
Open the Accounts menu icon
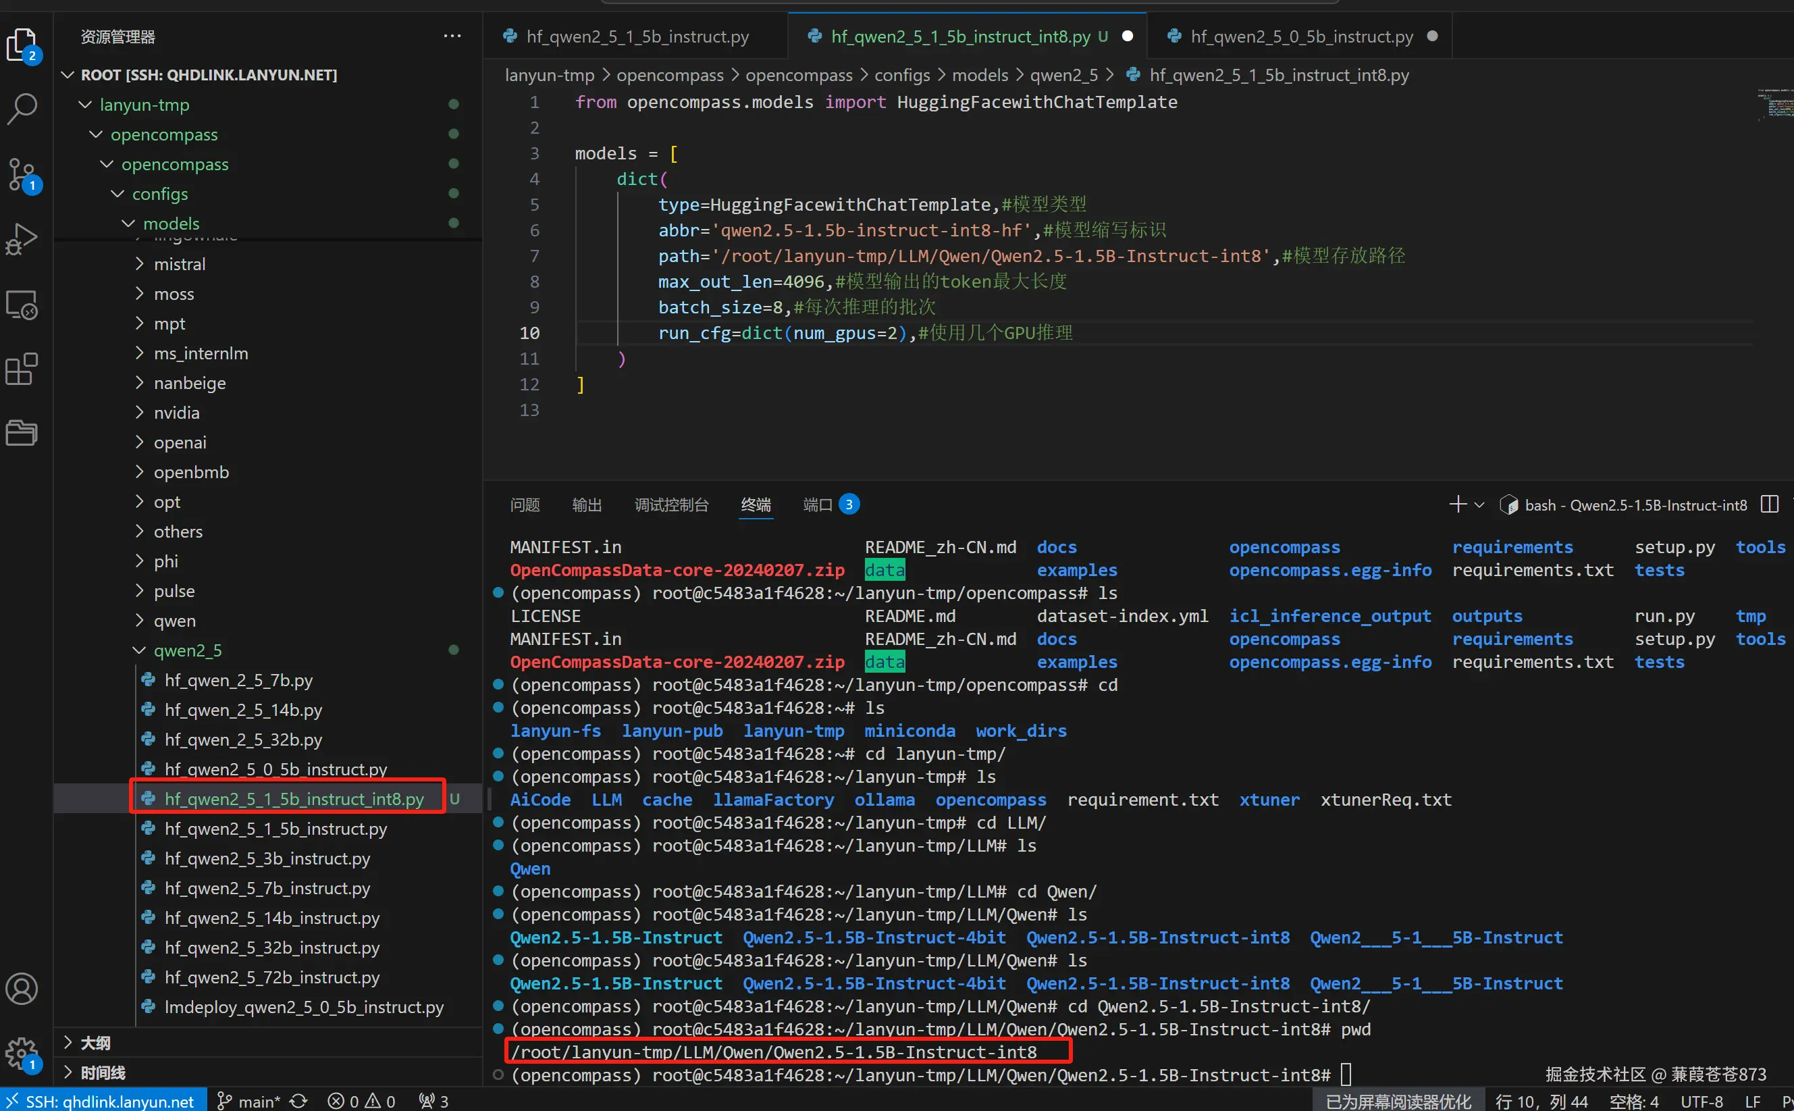point(22,989)
